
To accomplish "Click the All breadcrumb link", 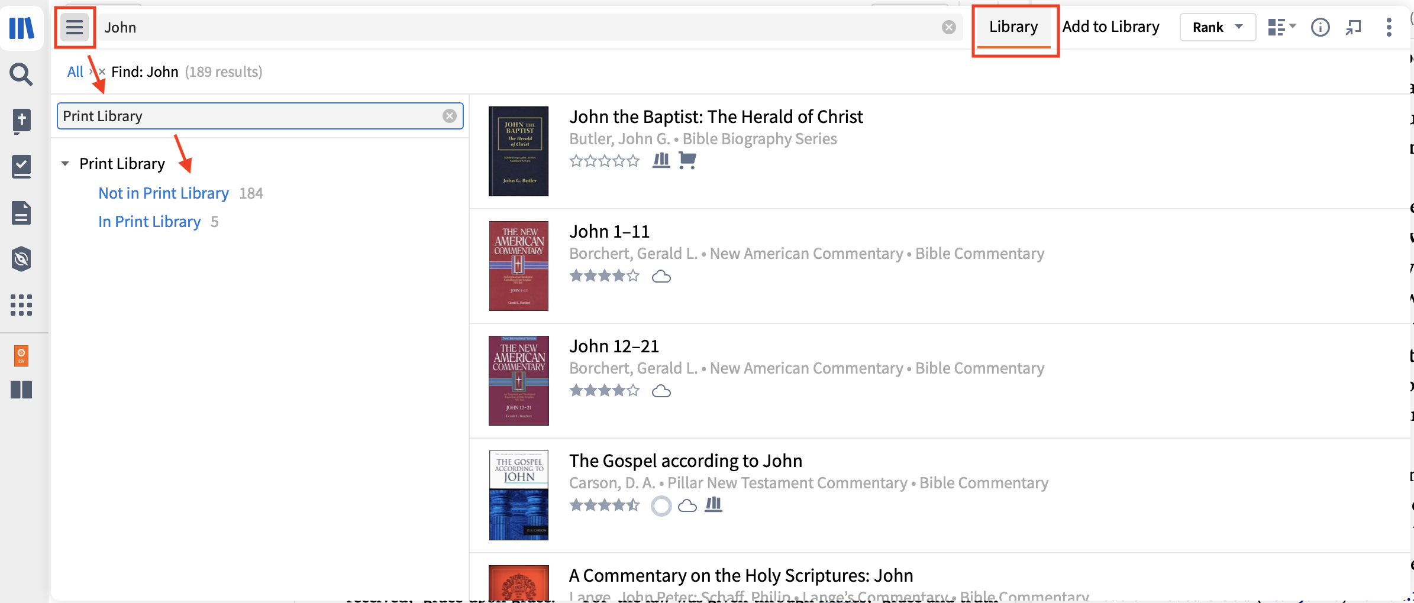I will coord(75,72).
